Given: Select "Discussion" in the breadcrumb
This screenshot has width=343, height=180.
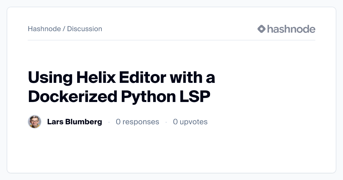Looking at the screenshot, I should pyautogui.click(x=85, y=29).
